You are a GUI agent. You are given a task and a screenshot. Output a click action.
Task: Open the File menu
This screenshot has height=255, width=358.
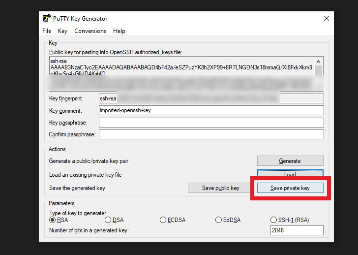pos(47,31)
